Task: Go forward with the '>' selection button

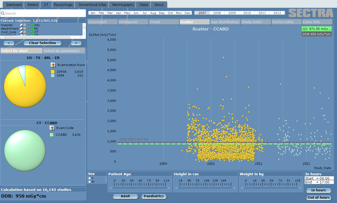Action: tap(76, 43)
